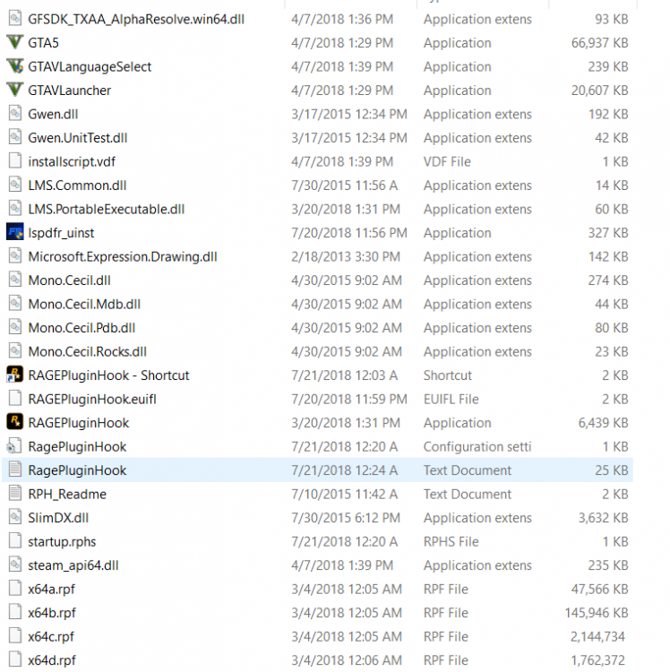Screen dimensions: 670x672
Task: Click the steam_api64.dll file icon
Action: tap(15, 564)
